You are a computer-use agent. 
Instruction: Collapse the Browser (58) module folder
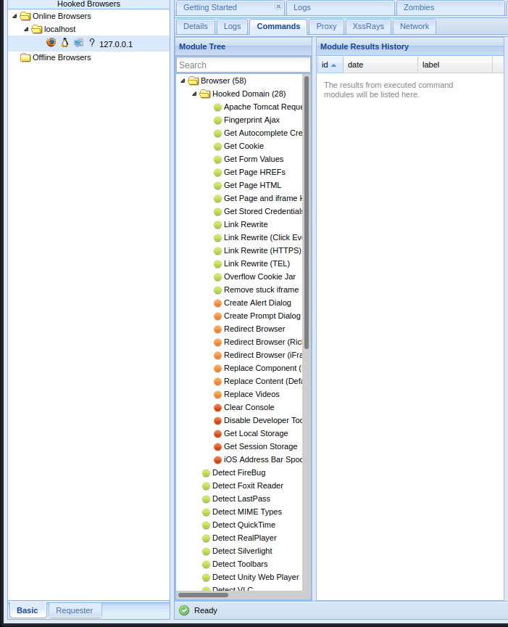tap(183, 81)
